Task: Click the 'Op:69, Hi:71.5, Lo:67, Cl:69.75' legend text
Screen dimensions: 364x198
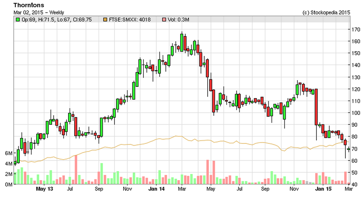Action: 57,20
